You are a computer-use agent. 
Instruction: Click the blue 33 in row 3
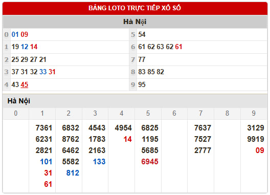43,72
